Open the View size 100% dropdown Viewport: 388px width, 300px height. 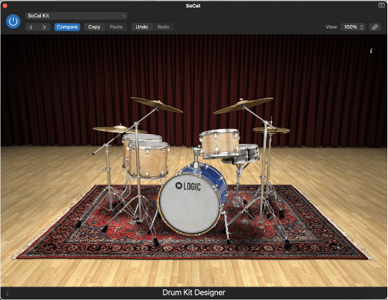(x=353, y=27)
